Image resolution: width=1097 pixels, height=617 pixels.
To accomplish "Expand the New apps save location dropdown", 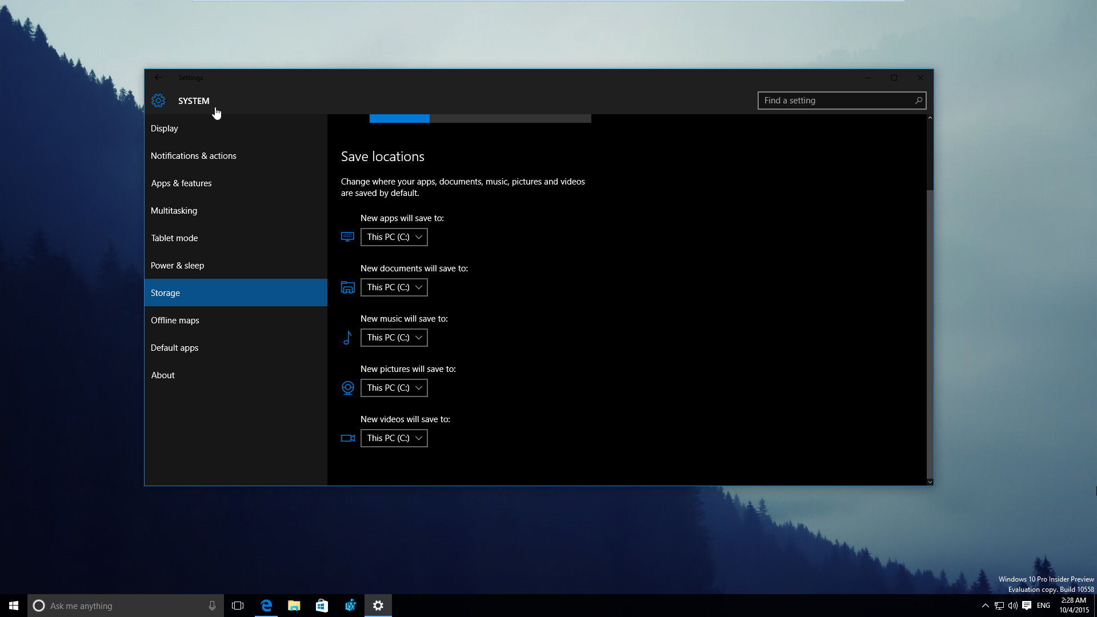I will [394, 237].
